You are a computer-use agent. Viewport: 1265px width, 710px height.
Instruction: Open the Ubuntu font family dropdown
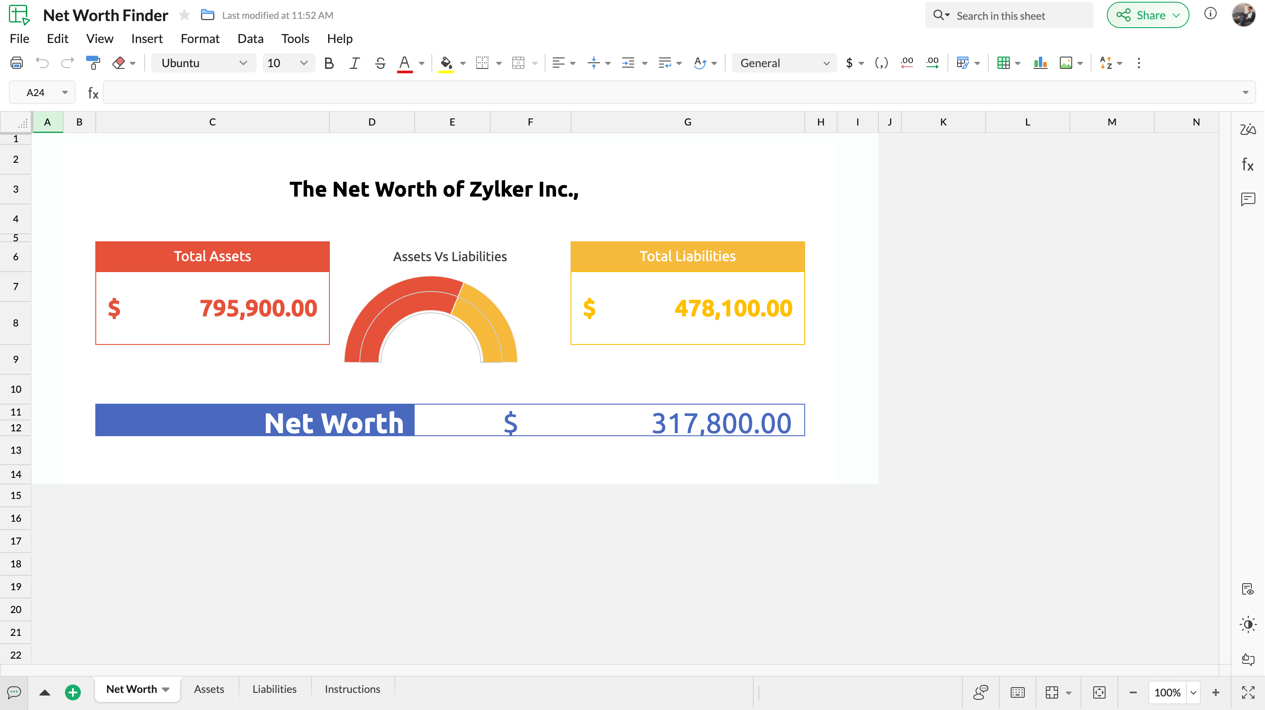[203, 63]
